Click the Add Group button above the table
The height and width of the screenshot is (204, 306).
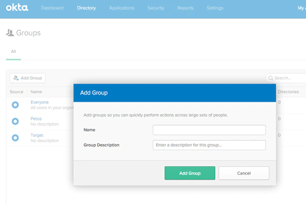coord(27,78)
